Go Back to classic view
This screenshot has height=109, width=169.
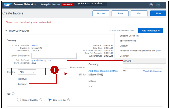point(90,4)
